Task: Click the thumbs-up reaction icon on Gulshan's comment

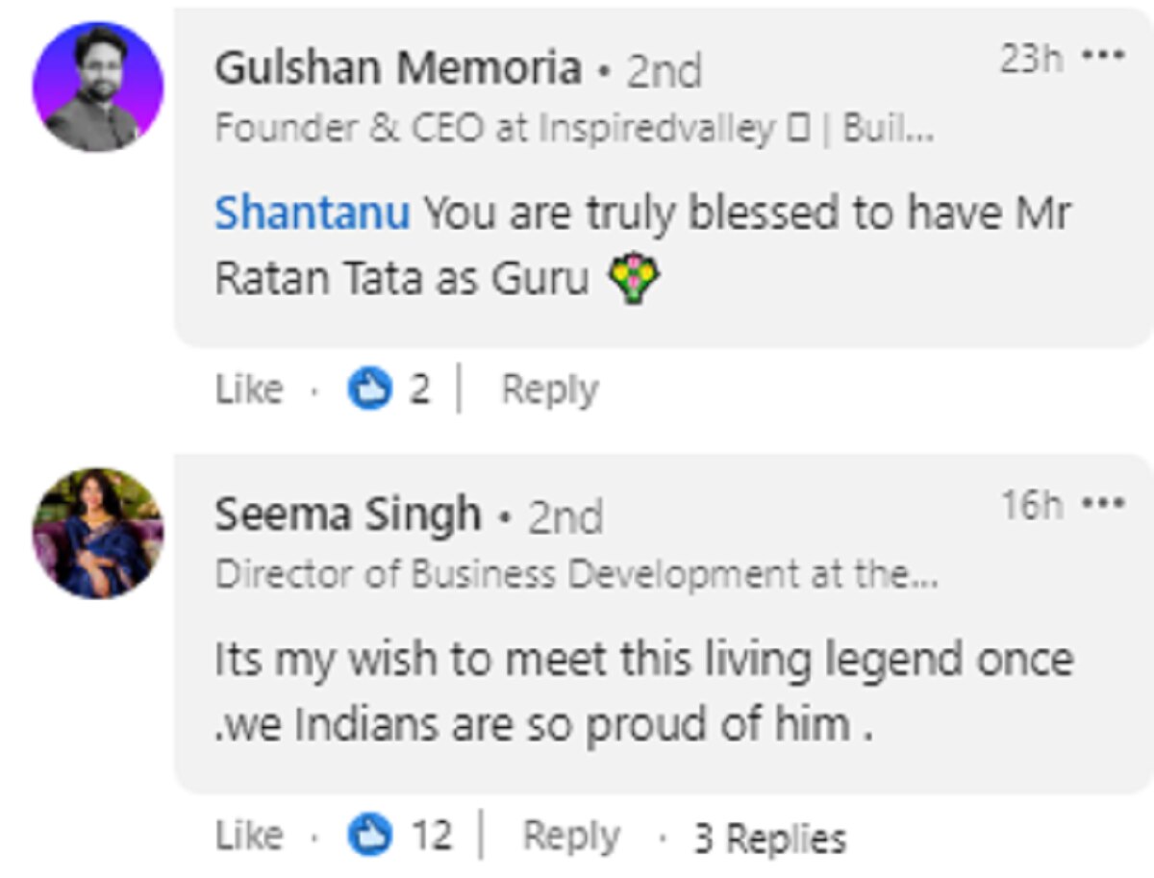Action: 369,389
